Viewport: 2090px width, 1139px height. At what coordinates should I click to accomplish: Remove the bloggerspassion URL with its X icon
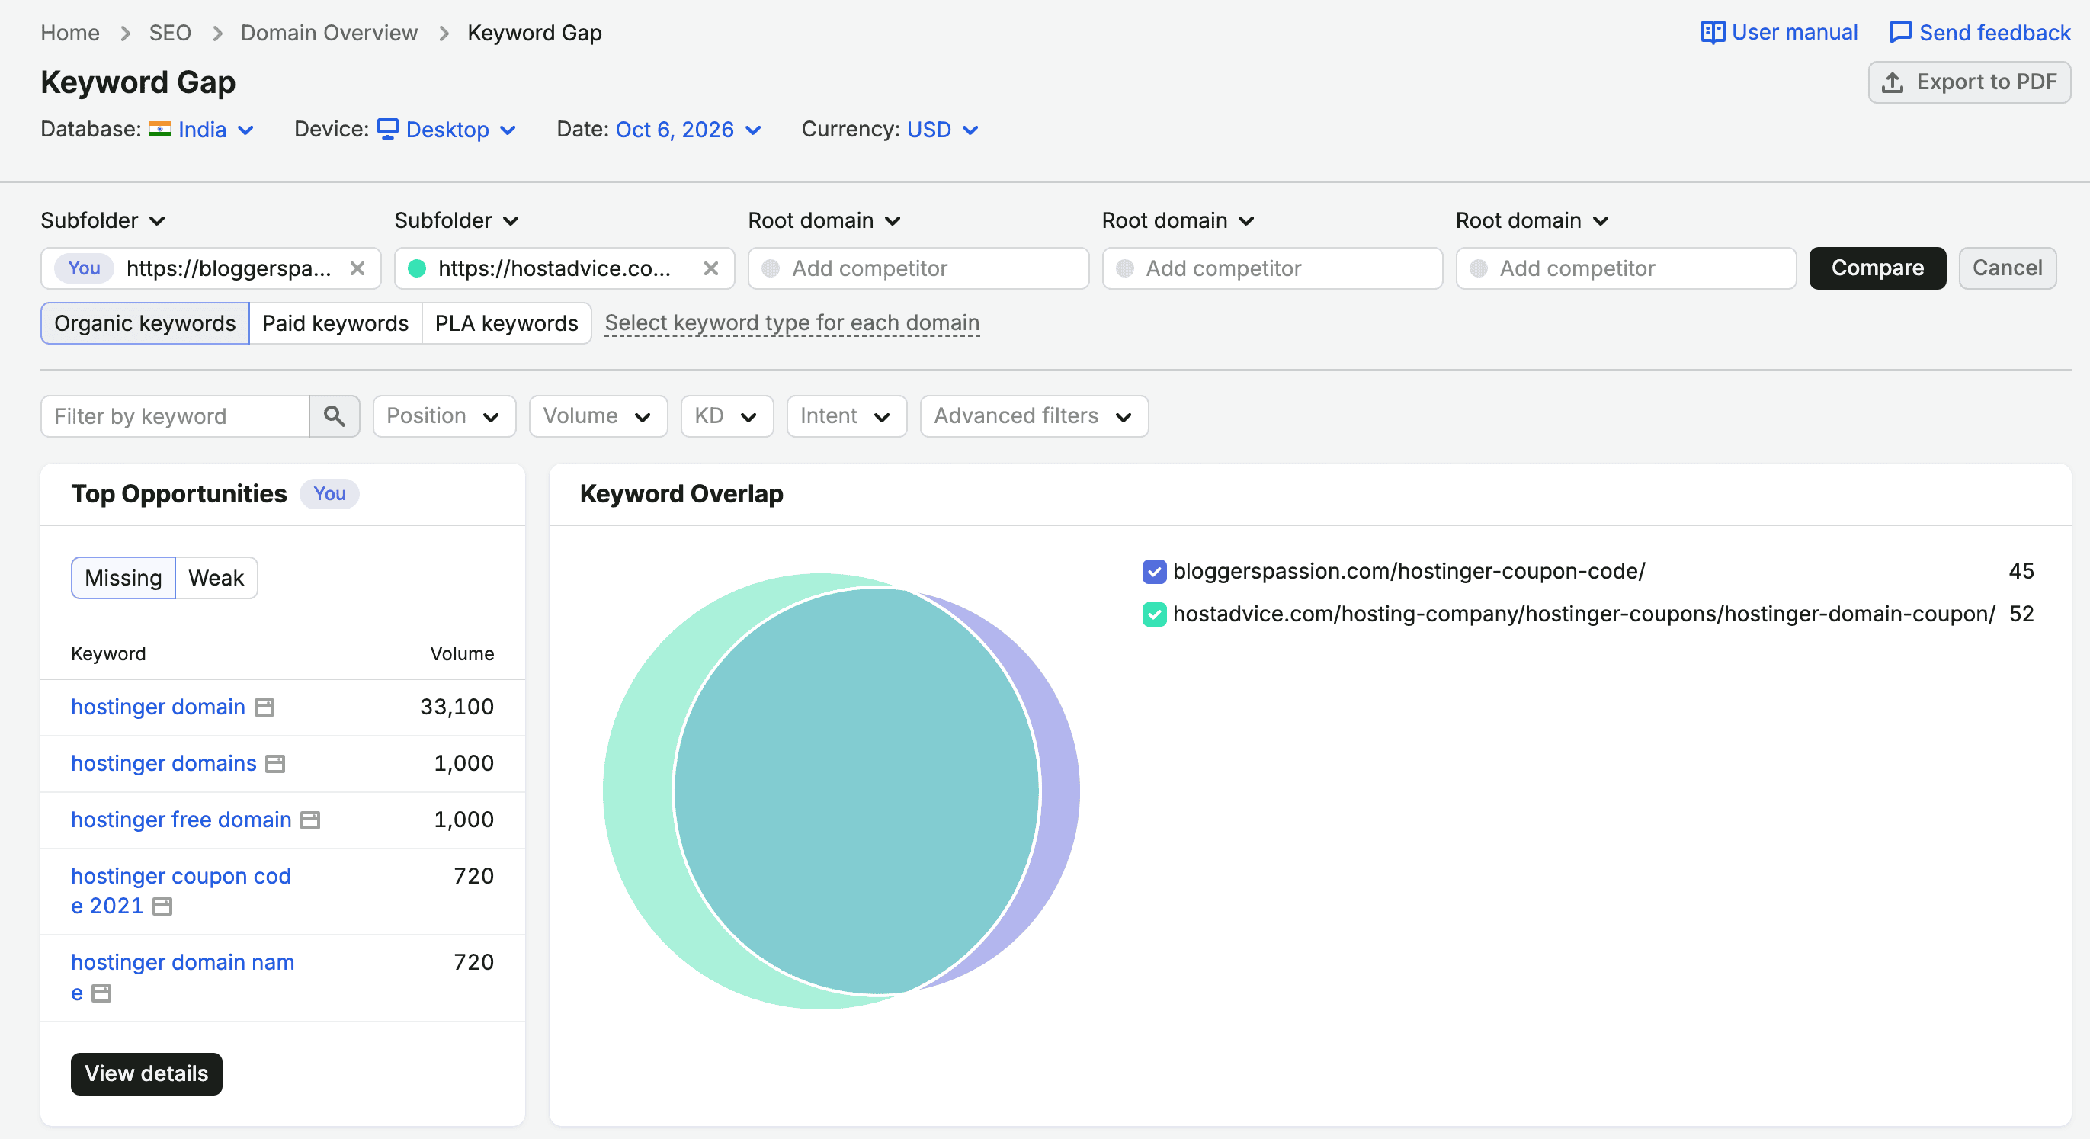(357, 268)
